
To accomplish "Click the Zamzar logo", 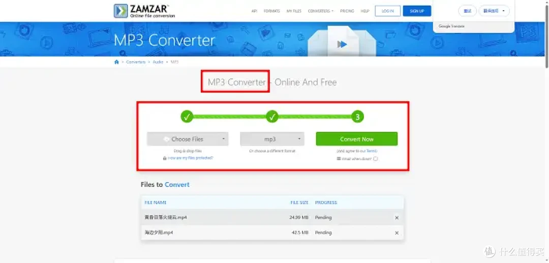I will click(144, 11).
